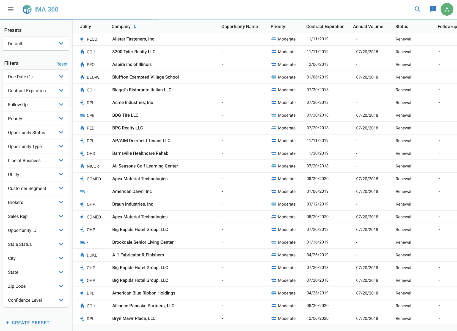Expand the Zip Code filter
The image size is (457, 331).
[x=36, y=287]
